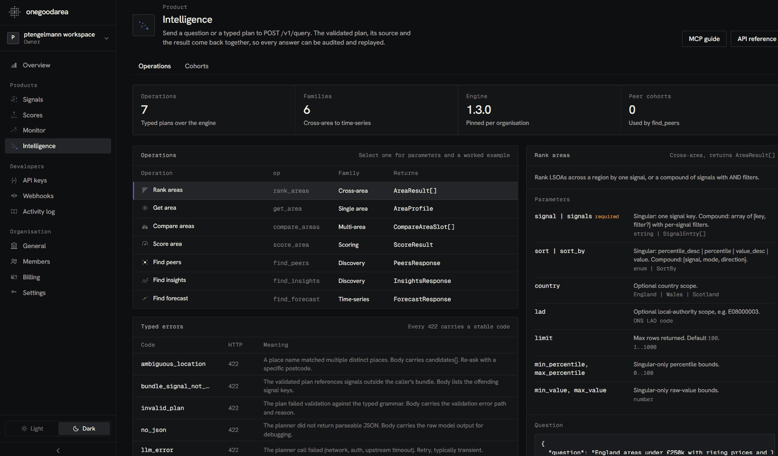Click the Activity log book icon

click(x=14, y=211)
